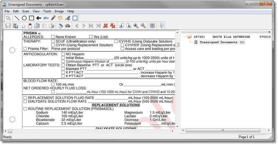Jump to last page icon
This screenshot has width=278, height=145.
point(98,26)
